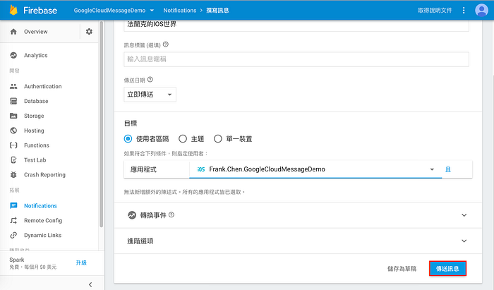
Task: Open 取得說明文件 documentation link
Action: 435,11
